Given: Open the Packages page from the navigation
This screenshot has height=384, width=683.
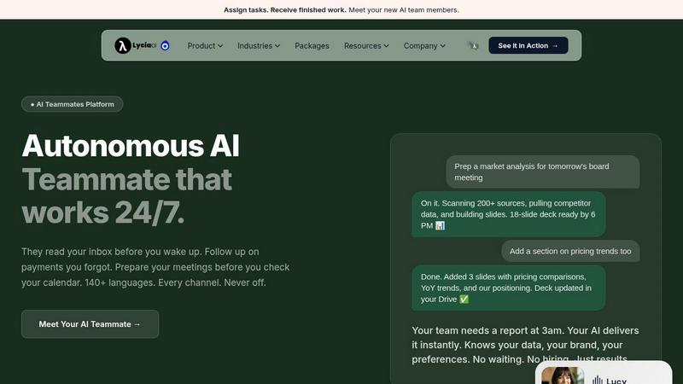Looking at the screenshot, I should (x=312, y=46).
